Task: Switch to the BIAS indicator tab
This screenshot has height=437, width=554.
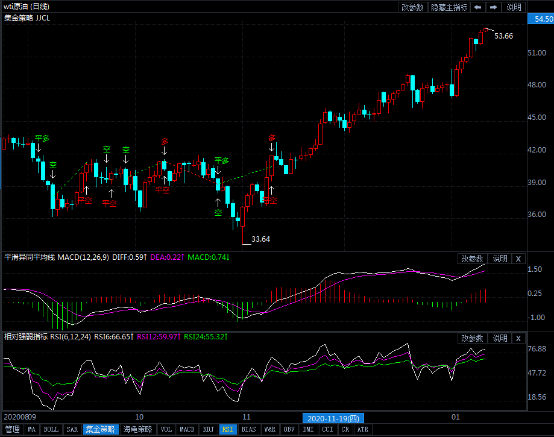Action: pyautogui.click(x=248, y=430)
